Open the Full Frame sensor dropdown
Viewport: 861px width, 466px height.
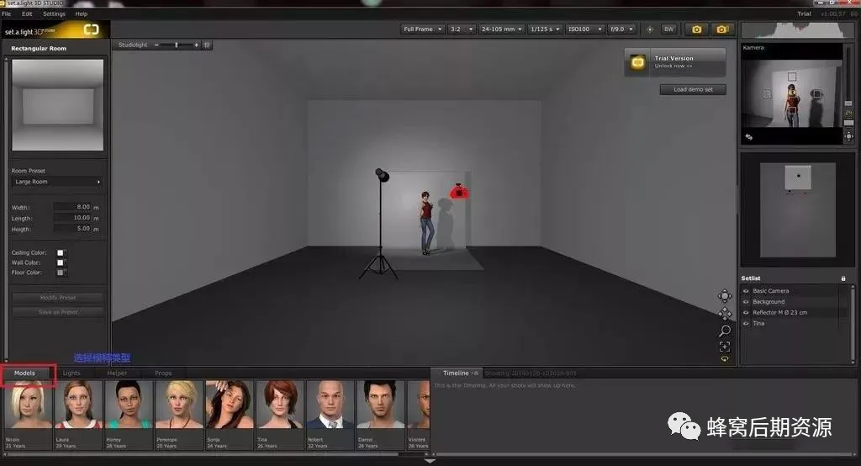click(x=422, y=29)
